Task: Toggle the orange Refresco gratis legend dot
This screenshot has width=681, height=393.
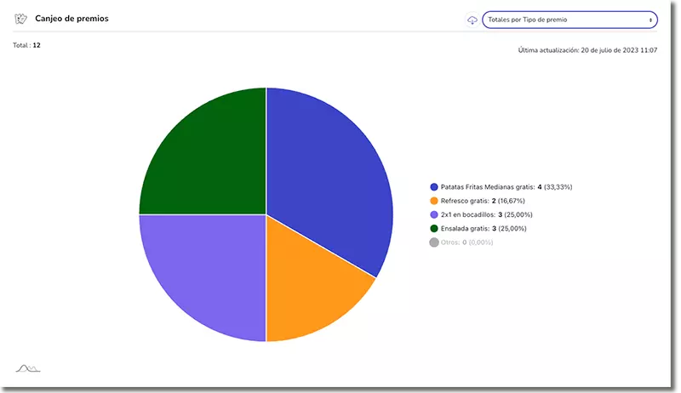Action: tap(434, 201)
